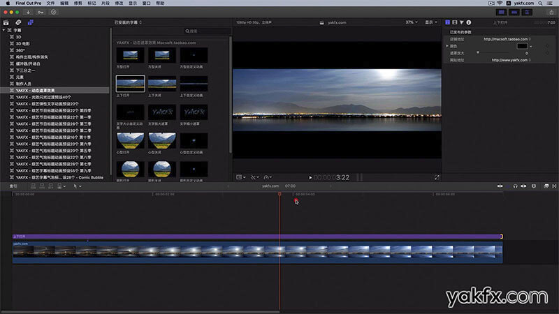
Task: Select the 360° title category
Action: [x=20, y=50]
